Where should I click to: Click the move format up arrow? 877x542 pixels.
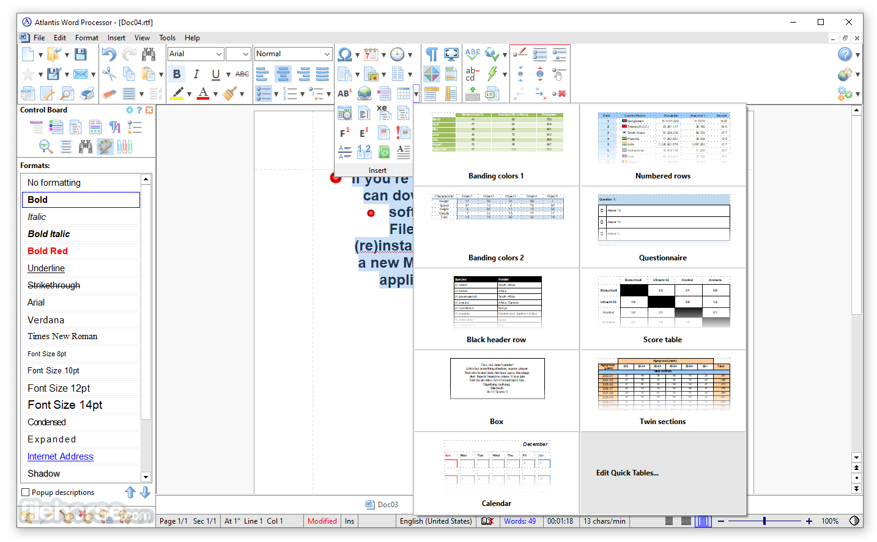tap(130, 492)
